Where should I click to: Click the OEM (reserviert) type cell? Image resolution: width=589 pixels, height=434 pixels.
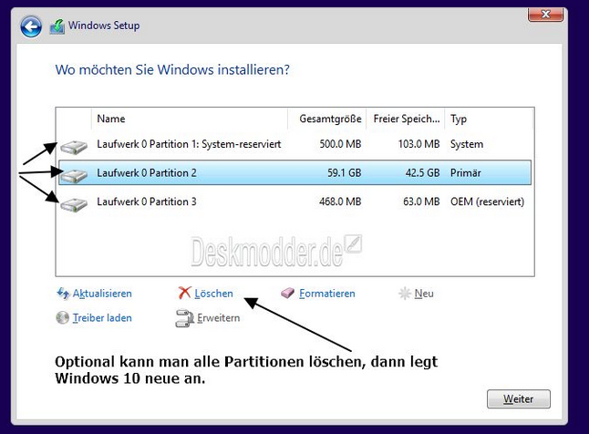(x=487, y=201)
